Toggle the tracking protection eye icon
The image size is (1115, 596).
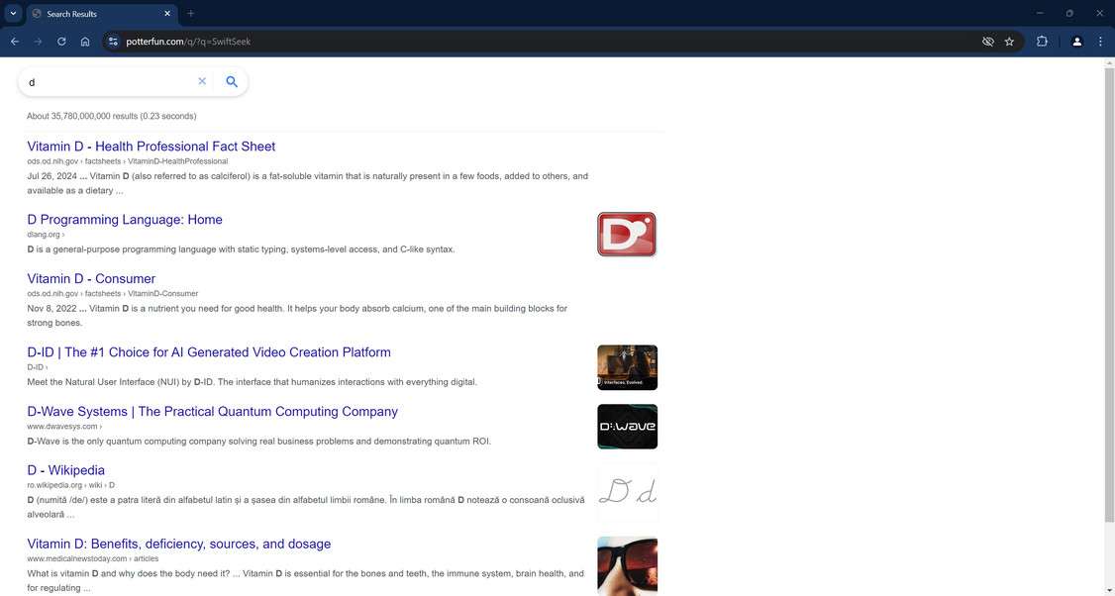click(987, 42)
